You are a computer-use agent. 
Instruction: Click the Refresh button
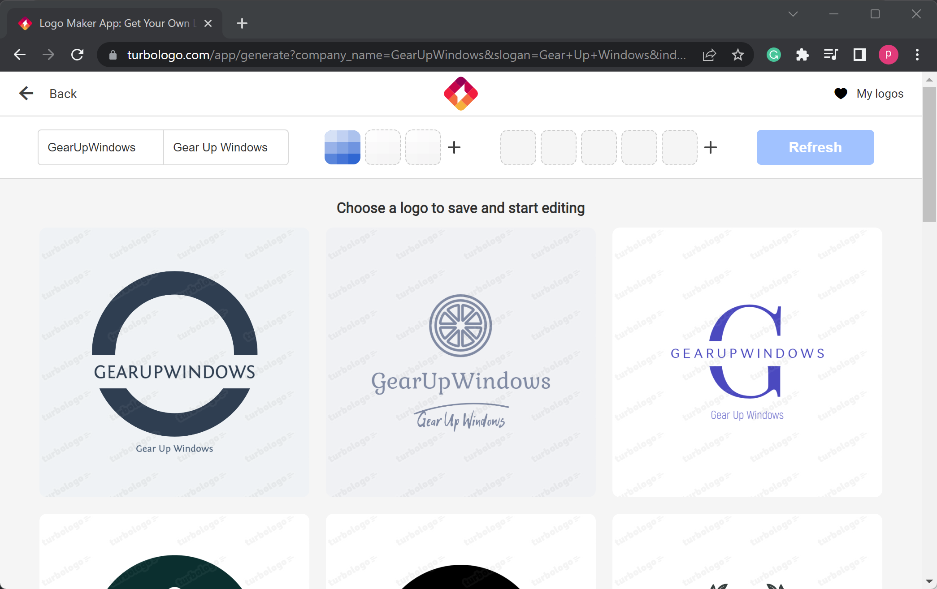coord(816,147)
